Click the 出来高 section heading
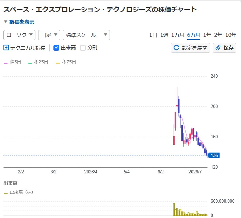 pyautogui.click(x=11, y=183)
